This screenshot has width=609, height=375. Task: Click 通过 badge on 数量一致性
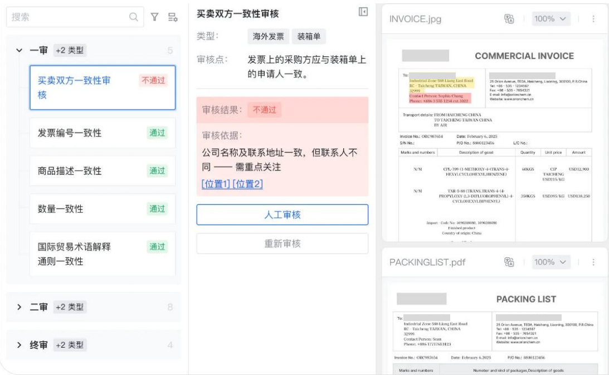pyautogui.click(x=157, y=209)
